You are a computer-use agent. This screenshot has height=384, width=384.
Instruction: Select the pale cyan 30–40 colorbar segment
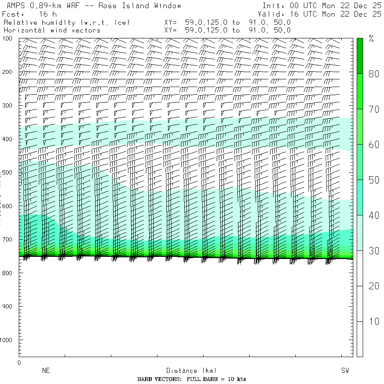click(x=360, y=233)
